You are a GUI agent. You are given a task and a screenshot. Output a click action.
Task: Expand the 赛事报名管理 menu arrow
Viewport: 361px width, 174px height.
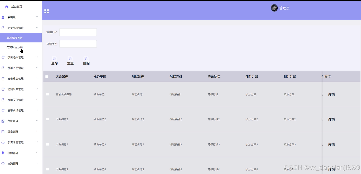coord(37,78)
